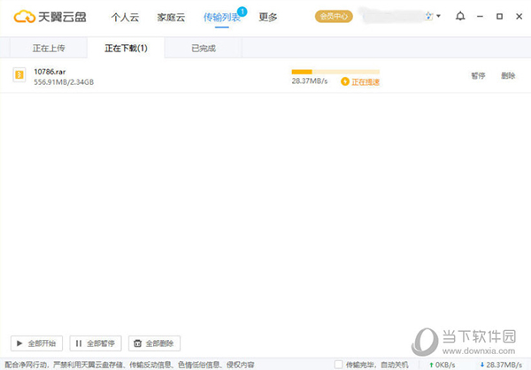Viewport: 531px width, 370px height.
Task: Click the 全部开始 button
Action: click(36, 343)
